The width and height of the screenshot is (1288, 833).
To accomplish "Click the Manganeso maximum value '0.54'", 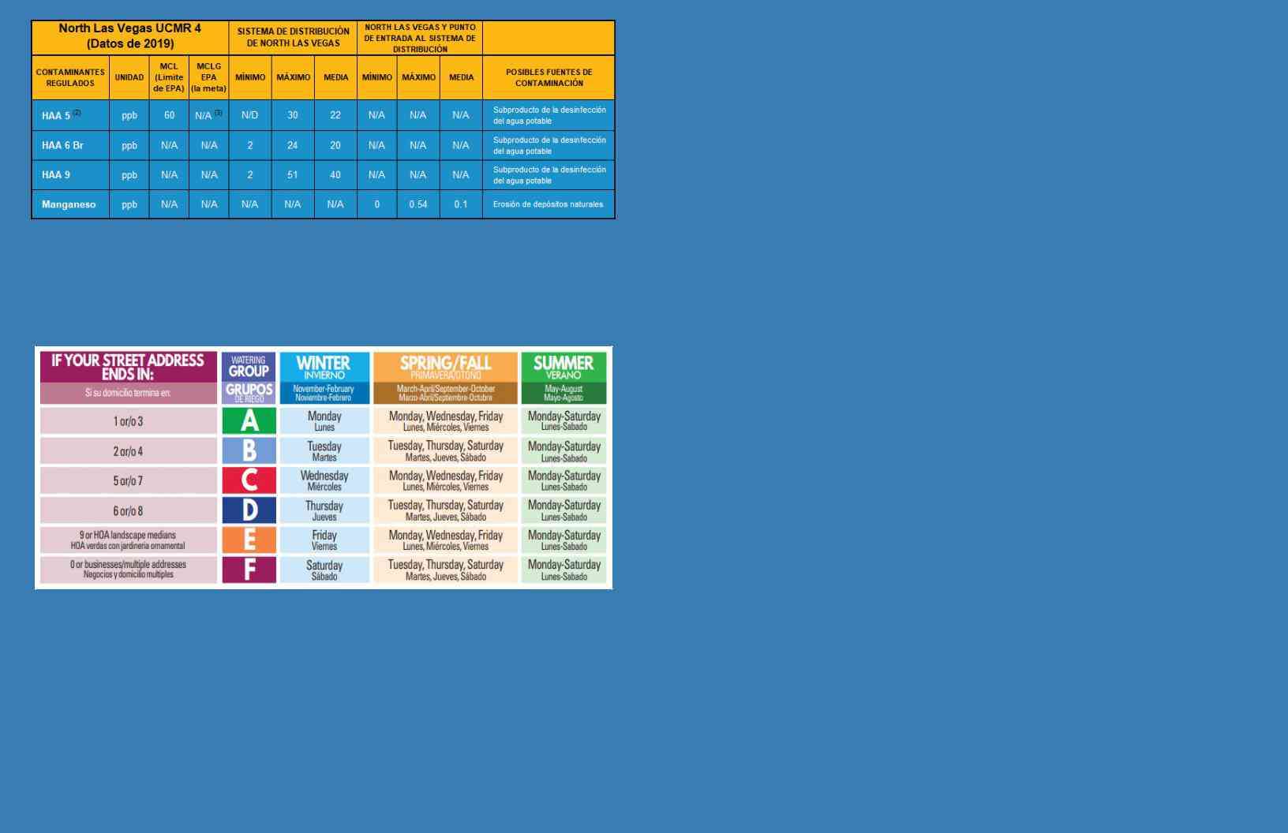I will (x=418, y=204).
